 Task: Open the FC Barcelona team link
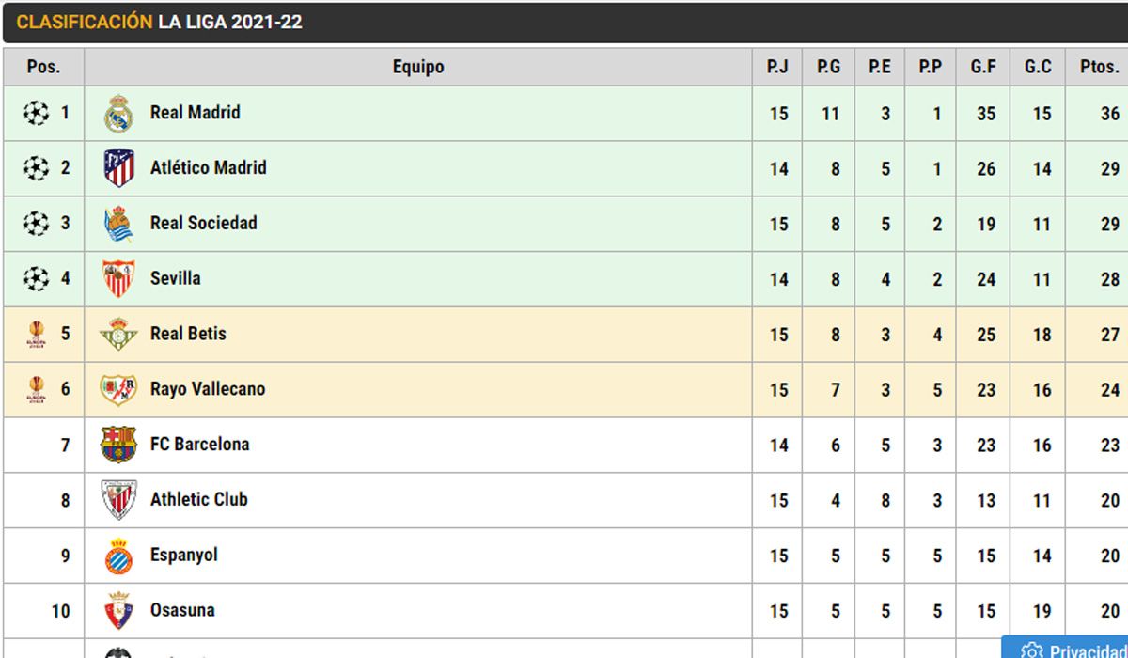point(199,445)
